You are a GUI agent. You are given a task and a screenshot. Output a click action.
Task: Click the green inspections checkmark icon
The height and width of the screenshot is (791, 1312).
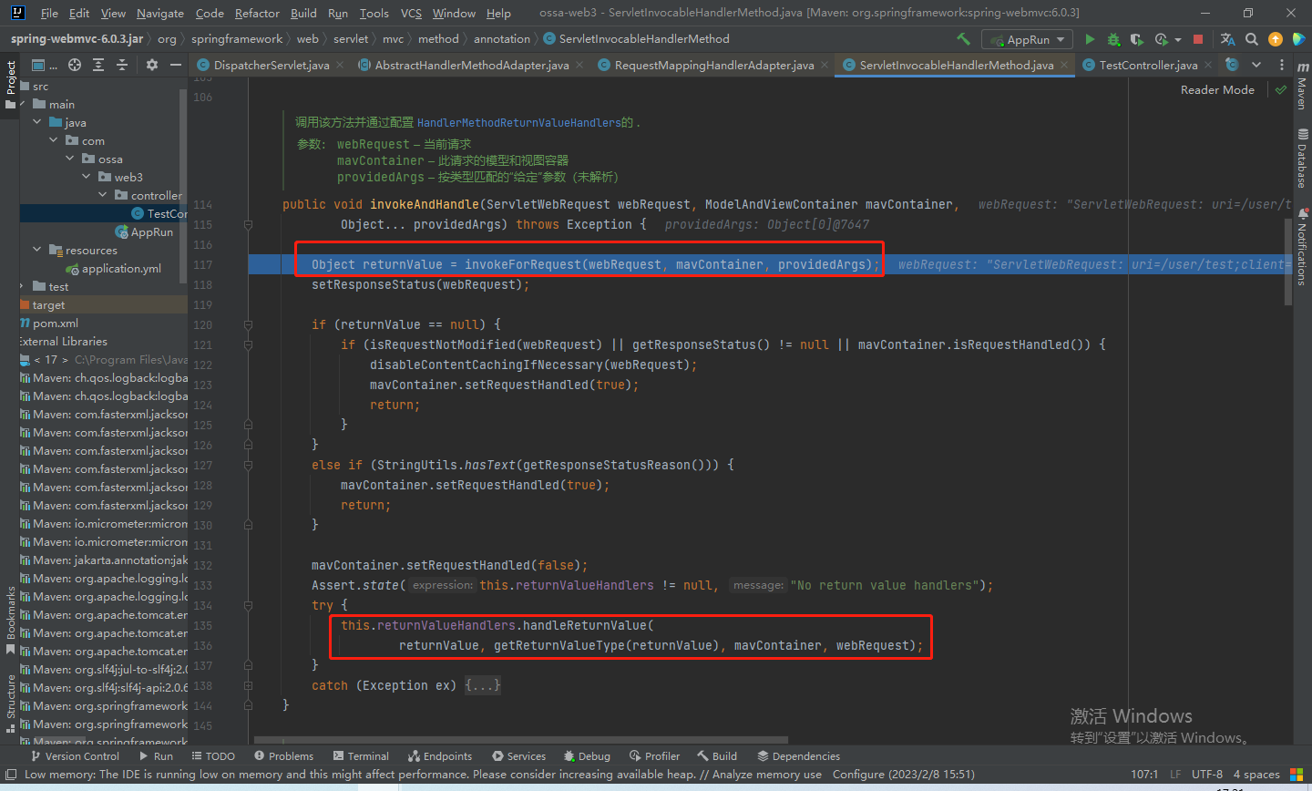pos(1281,89)
